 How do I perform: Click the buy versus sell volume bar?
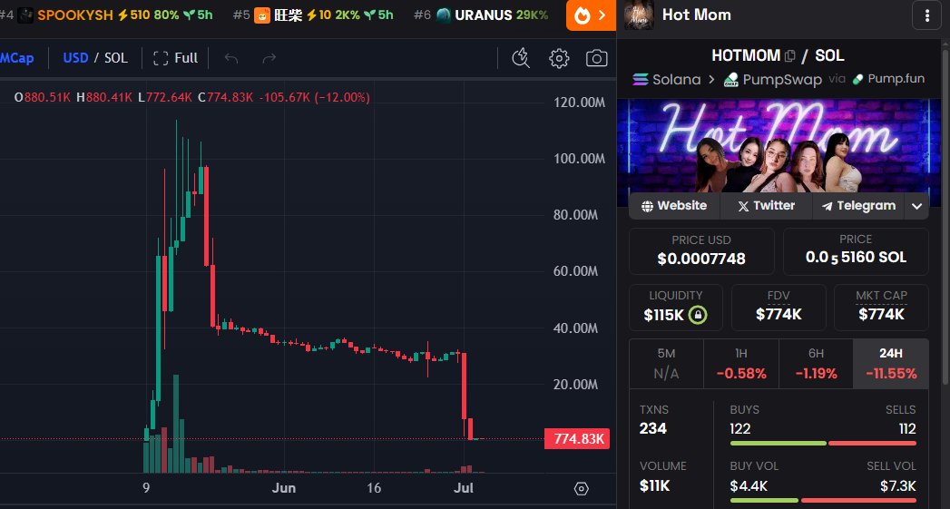823,500
